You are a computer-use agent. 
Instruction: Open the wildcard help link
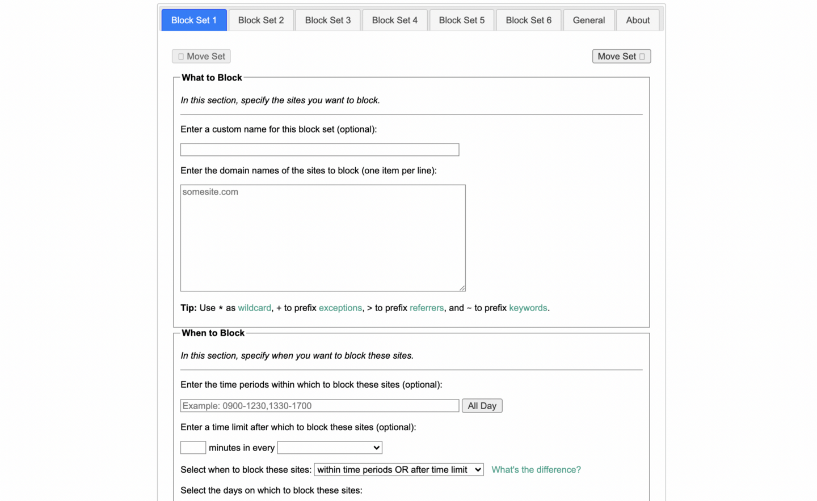(254, 308)
